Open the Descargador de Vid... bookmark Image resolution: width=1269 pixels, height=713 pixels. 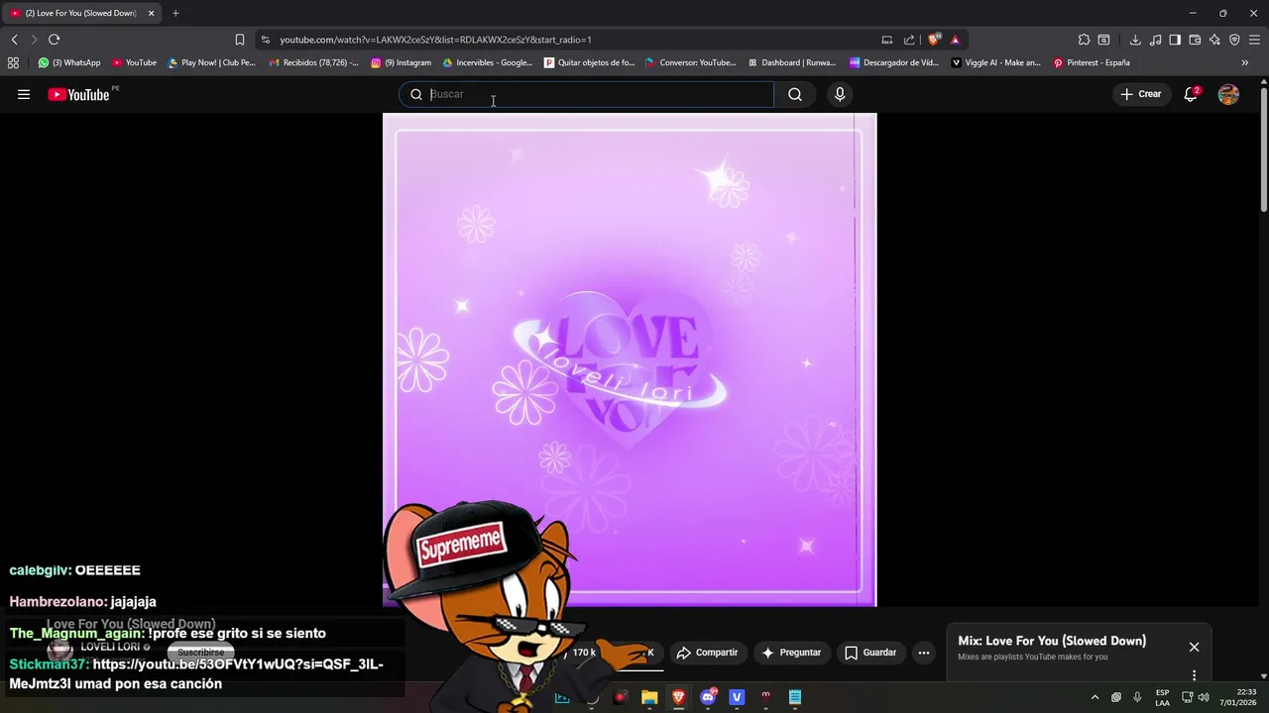(x=894, y=62)
